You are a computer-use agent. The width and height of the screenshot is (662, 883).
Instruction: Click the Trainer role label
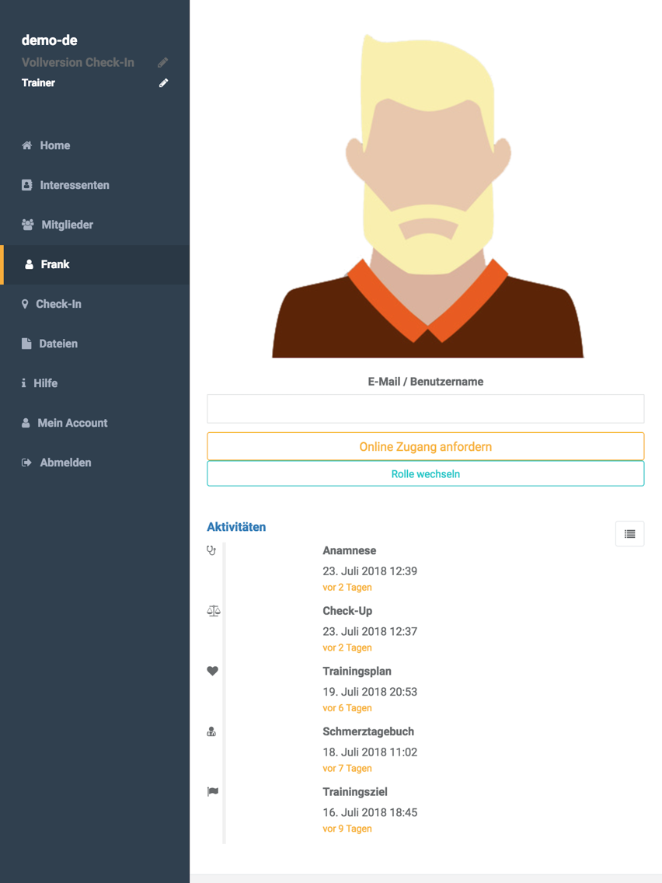[x=38, y=82]
